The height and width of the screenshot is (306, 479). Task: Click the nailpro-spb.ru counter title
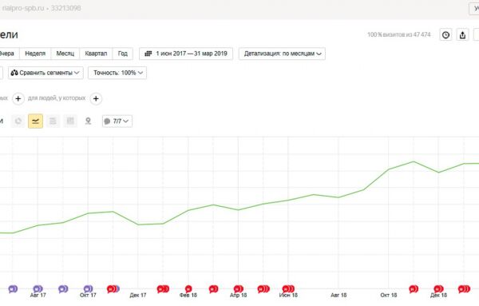tap(23, 8)
